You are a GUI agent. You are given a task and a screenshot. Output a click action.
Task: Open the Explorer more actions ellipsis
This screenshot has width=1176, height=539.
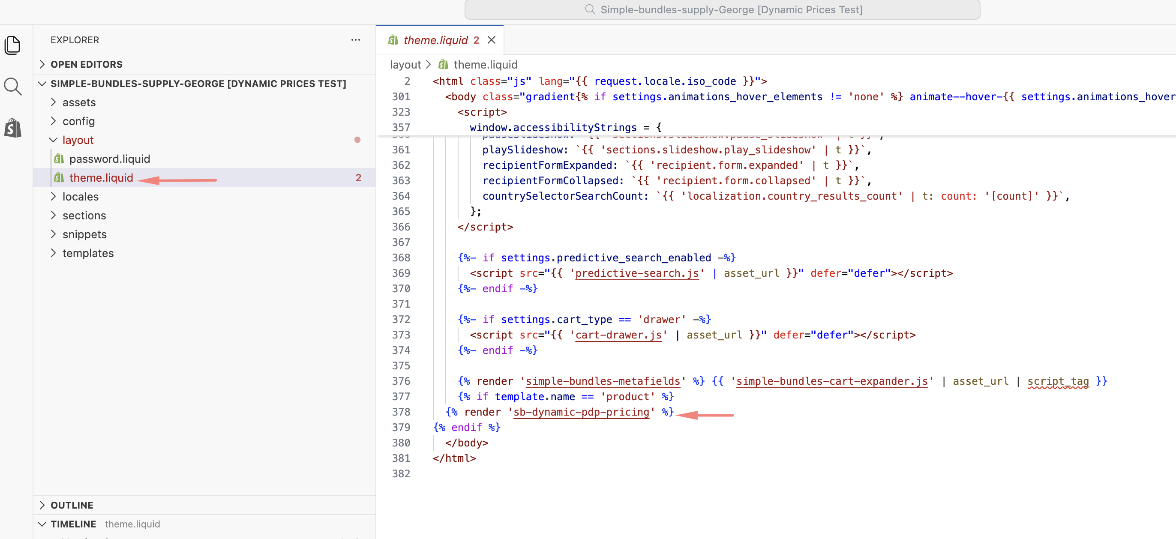(x=356, y=40)
